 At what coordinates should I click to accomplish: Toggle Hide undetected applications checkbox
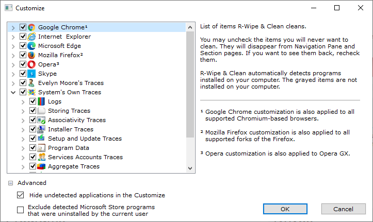click(21, 195)
